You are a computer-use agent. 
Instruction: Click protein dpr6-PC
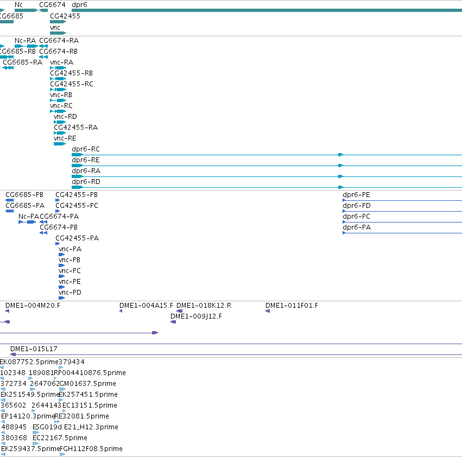tap(356, 217)
